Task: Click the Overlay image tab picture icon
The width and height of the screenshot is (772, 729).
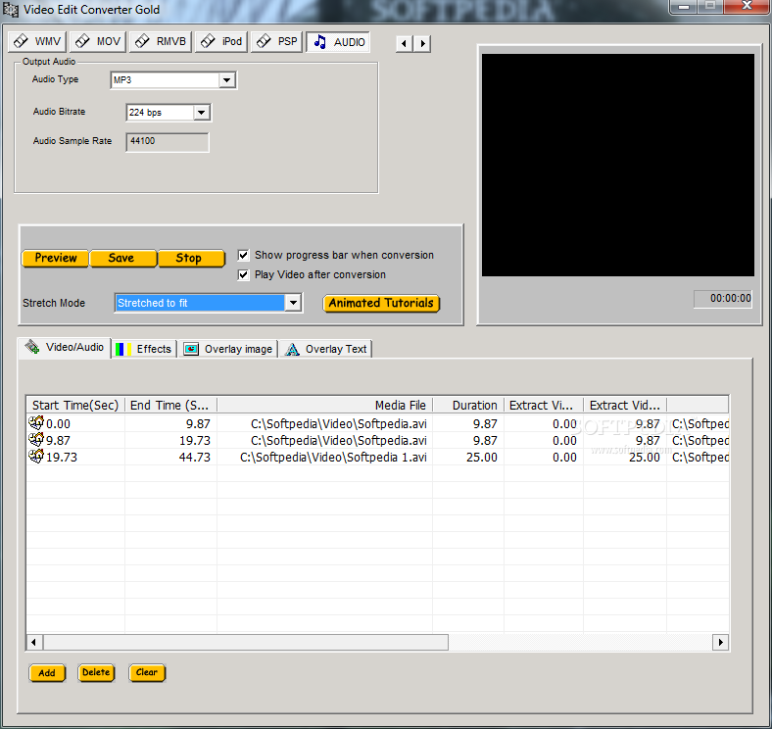Action: 191,349
